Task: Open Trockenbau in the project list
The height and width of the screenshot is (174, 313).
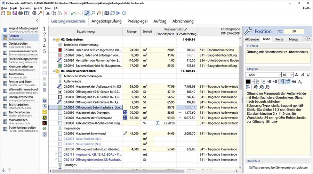Action: (x=20, y=76)
